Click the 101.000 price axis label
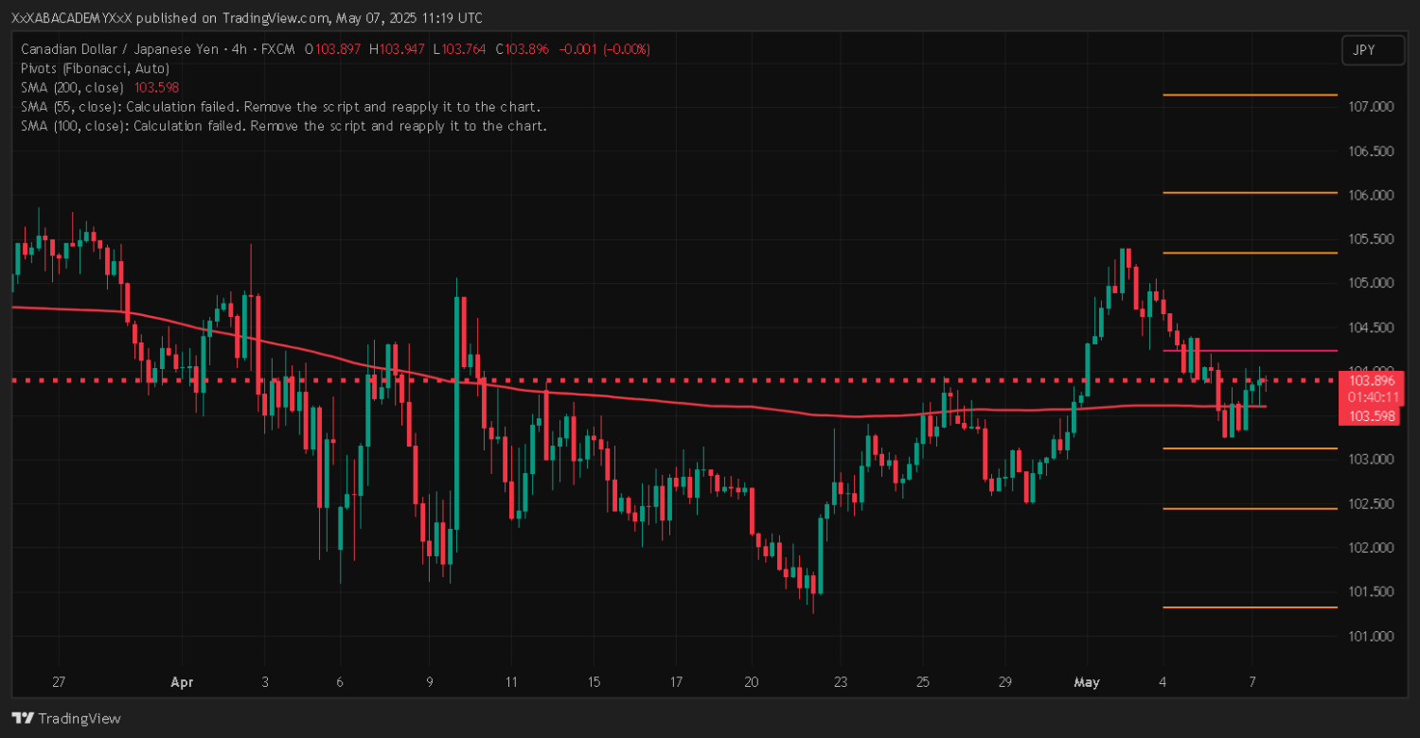1420x738 pixels. point(1369,636)
